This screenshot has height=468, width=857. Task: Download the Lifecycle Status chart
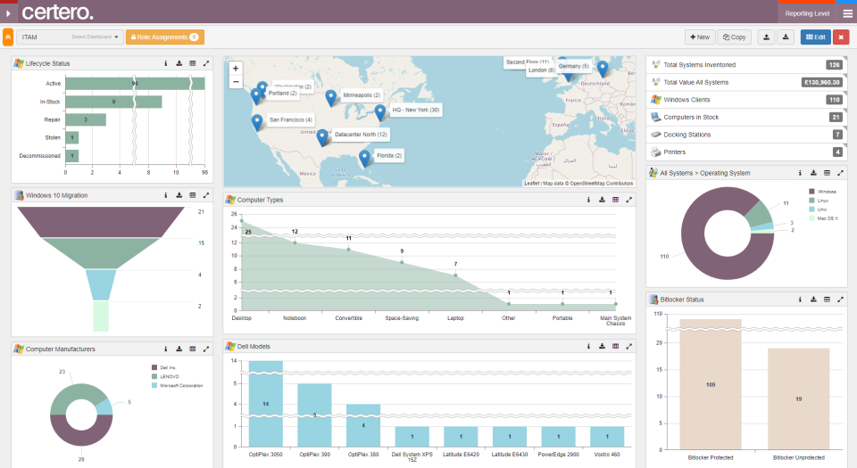pyautogui.click(x=179, y=63)
